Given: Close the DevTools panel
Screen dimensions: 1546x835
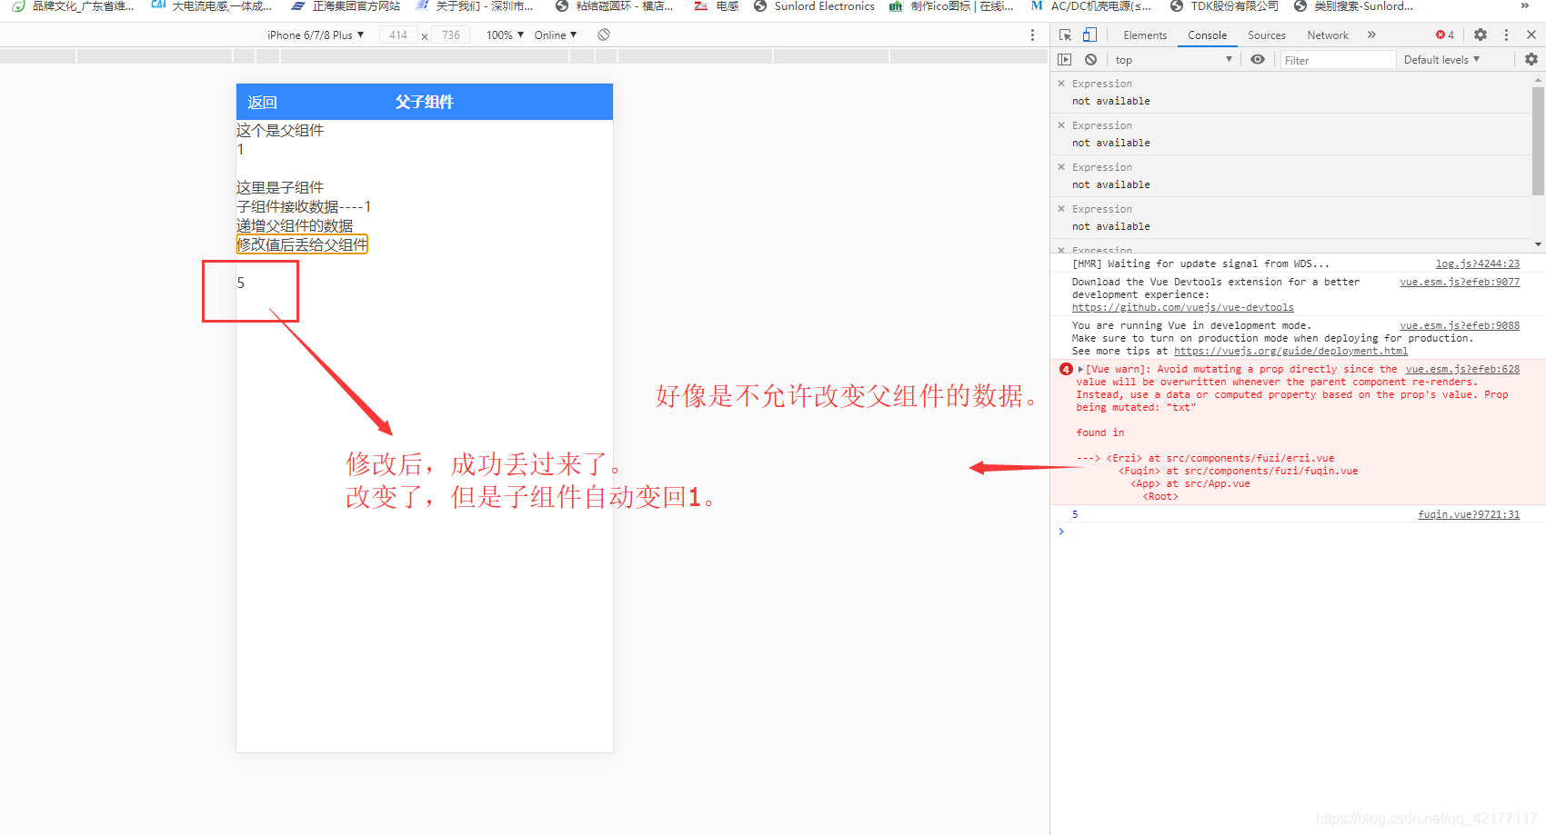Looking at the screenshot, I should pyautogui.click(x=1531, y=35).
